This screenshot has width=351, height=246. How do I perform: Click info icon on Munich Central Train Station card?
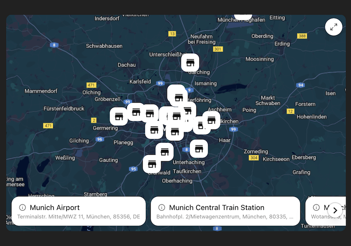162,207
